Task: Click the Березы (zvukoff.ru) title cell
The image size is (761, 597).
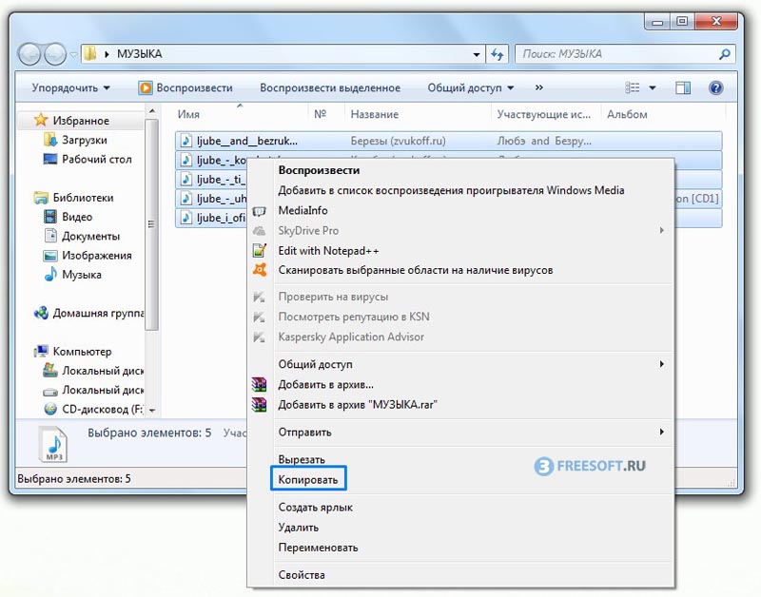Action: (398, 141)
